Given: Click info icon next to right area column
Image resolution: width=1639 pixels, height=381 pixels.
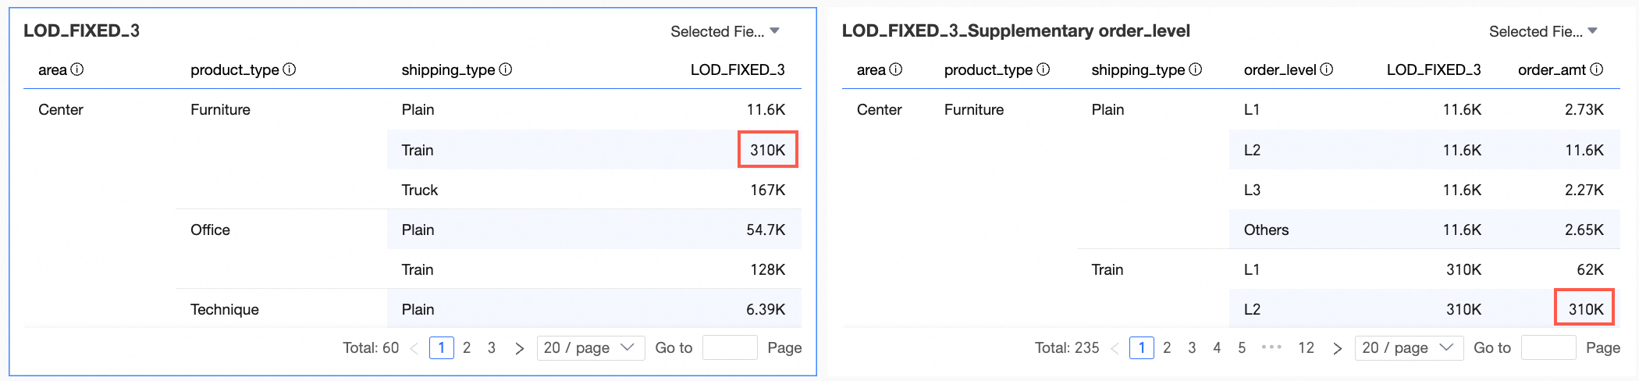Looking at the screenshot, I should click(896, 69).
